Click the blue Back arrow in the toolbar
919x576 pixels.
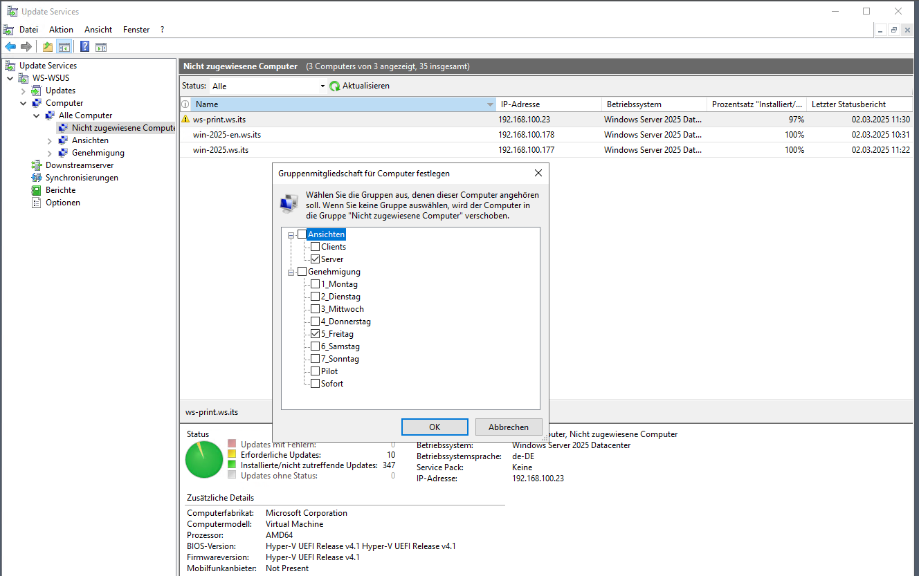pos(10,47)
